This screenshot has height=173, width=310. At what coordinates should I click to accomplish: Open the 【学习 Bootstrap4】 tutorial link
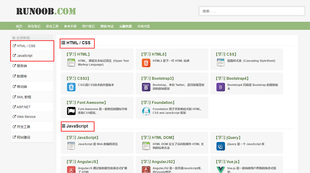[x=232, y=78]
